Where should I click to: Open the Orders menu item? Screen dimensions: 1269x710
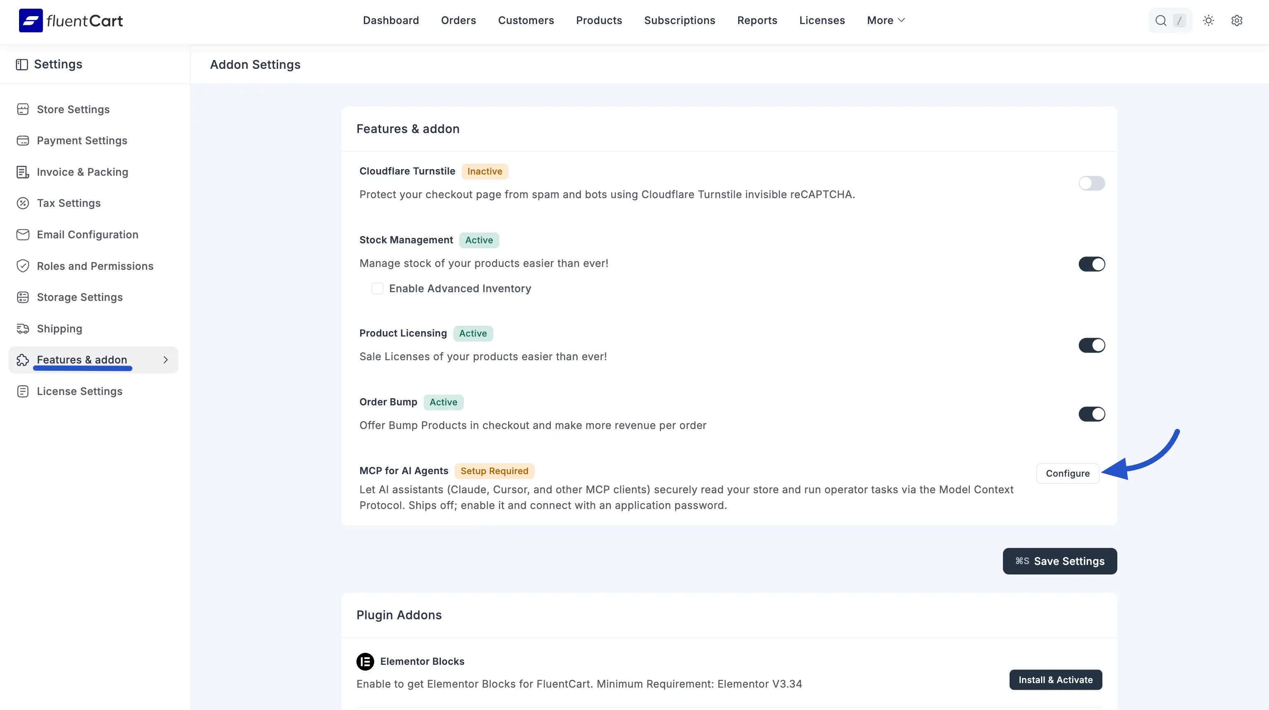tap(458, 20)
